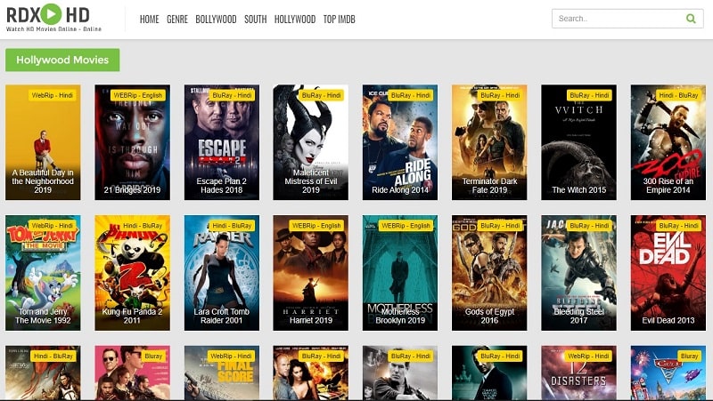Open the Escape Plan 2 Hades 2018 poster

221,142
